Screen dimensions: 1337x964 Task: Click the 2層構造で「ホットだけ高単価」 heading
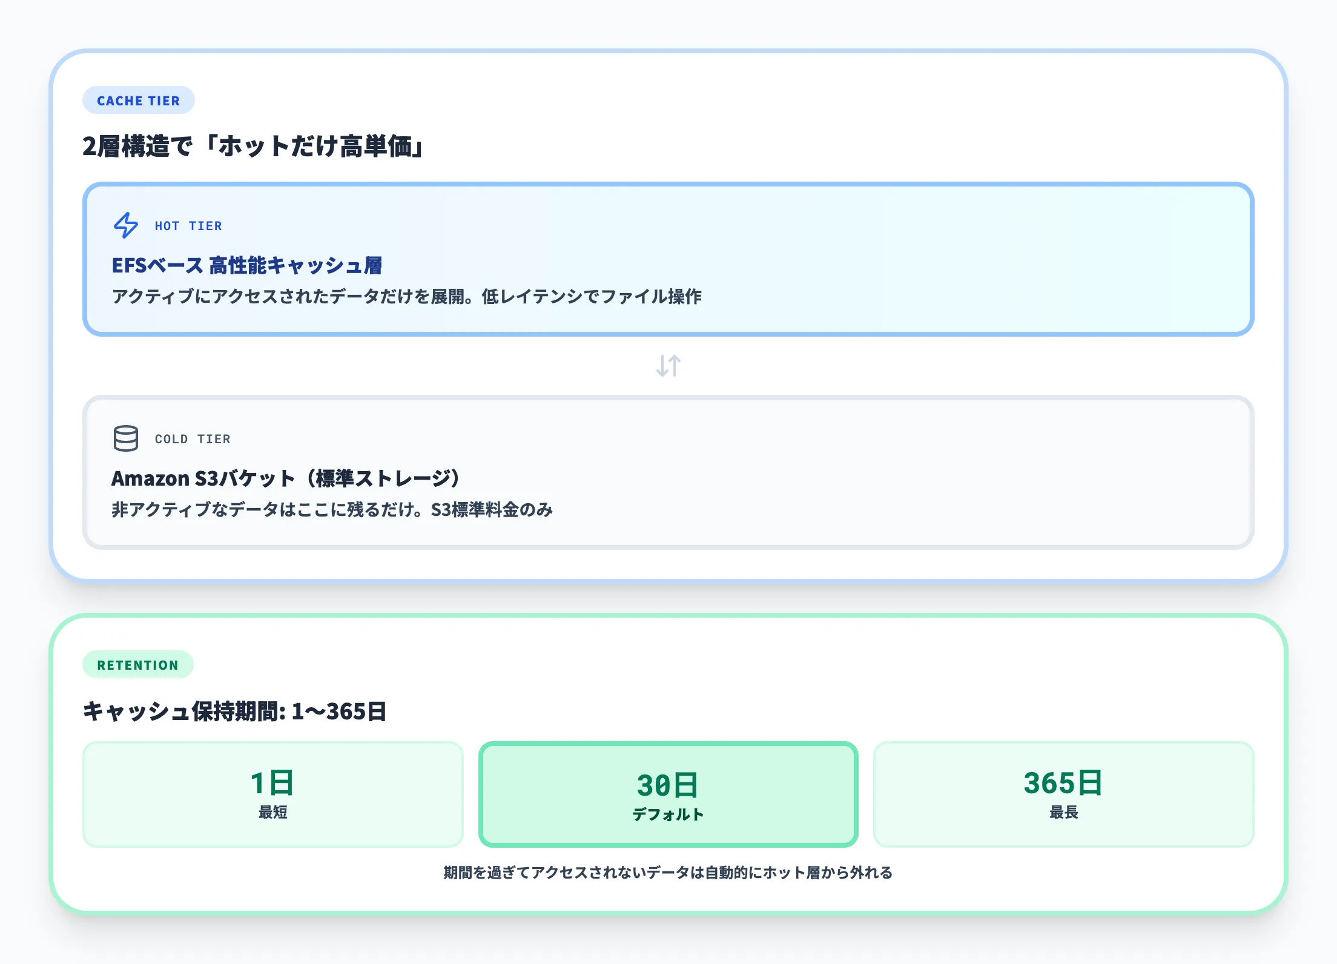(253, 145)
